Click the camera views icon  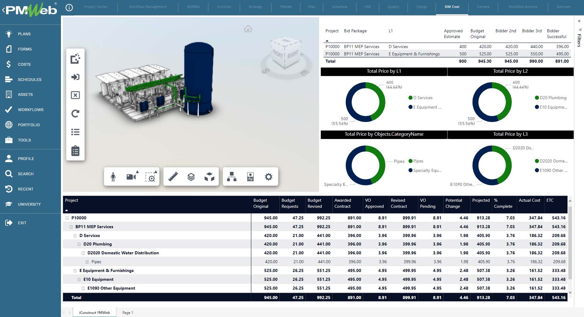pyautogui.click(x=131, y=177)
